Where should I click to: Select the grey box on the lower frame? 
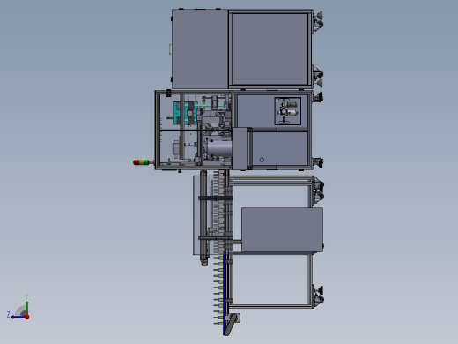282,229
